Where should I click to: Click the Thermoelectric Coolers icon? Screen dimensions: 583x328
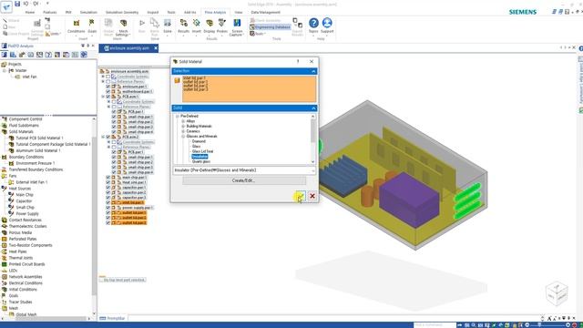5,226
